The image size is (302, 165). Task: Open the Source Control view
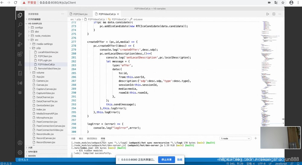[20, 34]
